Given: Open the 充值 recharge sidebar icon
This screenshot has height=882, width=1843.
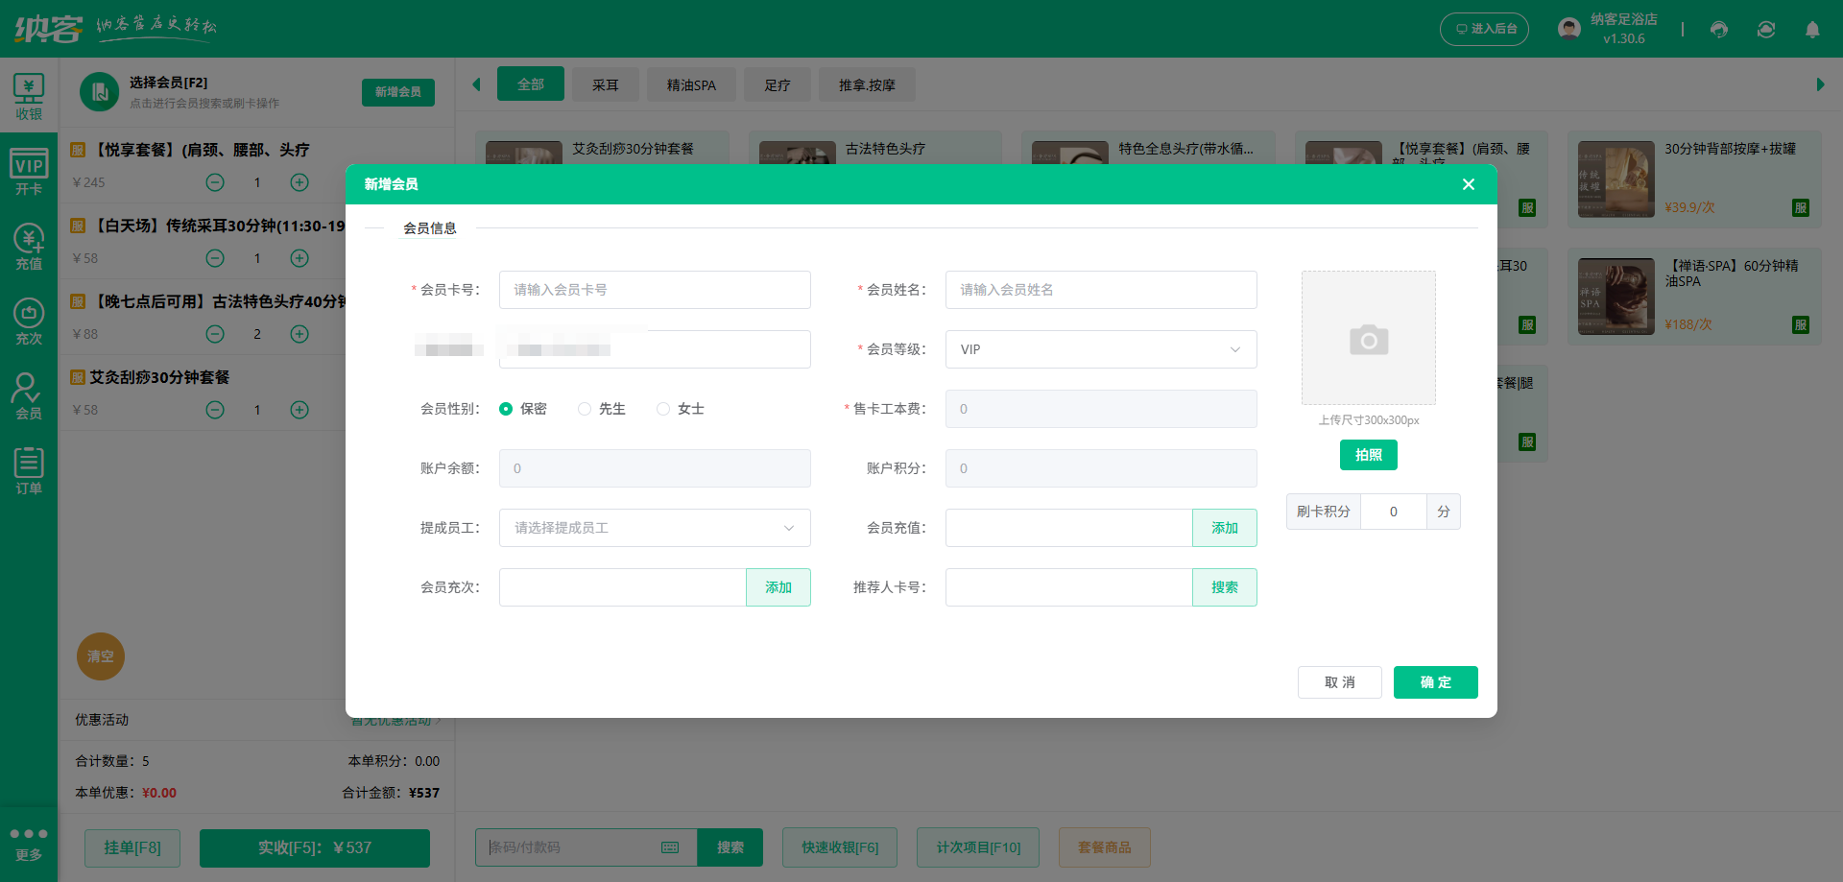Looking at the screenshot, I should (x=29, y=247).
